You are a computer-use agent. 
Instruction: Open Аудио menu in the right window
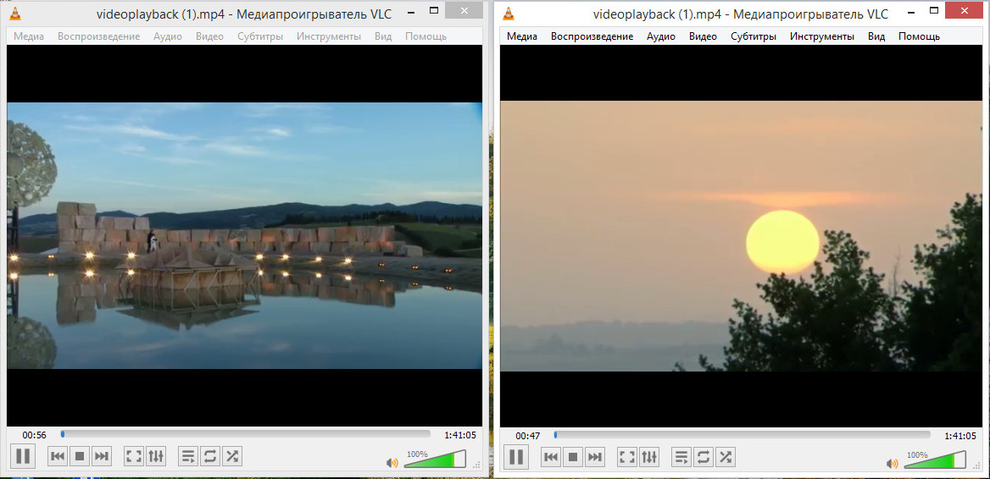[x=660, y=36]
